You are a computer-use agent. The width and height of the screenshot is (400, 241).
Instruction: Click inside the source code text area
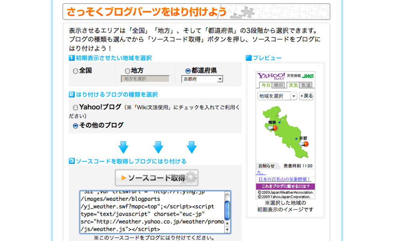[152, 212]
